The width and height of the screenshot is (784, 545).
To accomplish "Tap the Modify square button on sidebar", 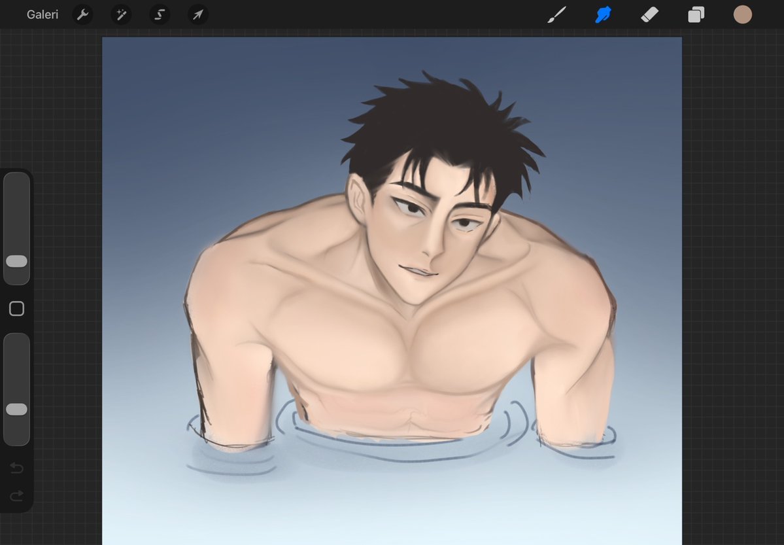I will [x=16, y=309].
